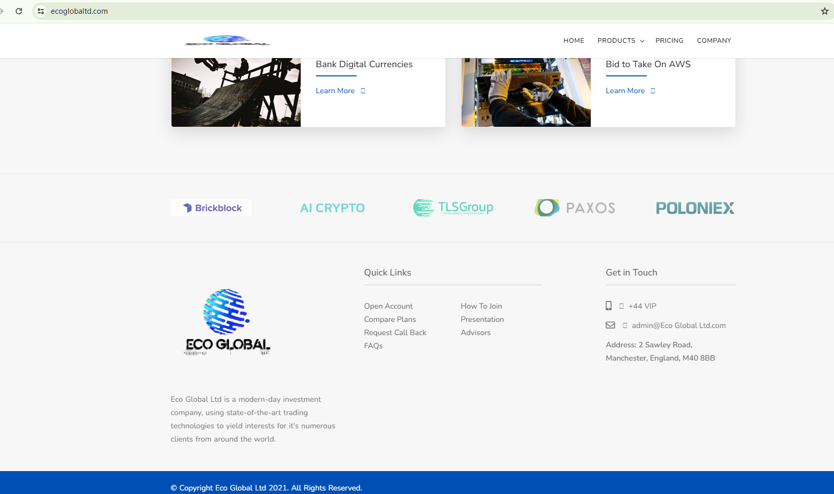Reload the page with the refresh icon

click(x=19, y=11)
